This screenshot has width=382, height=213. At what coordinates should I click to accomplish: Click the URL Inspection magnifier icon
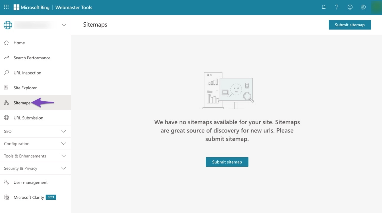[6, 73]
